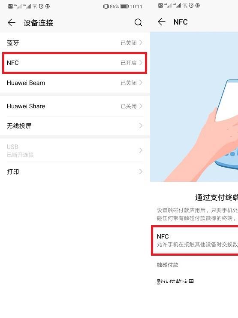Open search via the magnifier icon

[139, 22]
